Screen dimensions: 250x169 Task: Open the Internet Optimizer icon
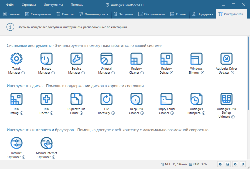point(16,143)
